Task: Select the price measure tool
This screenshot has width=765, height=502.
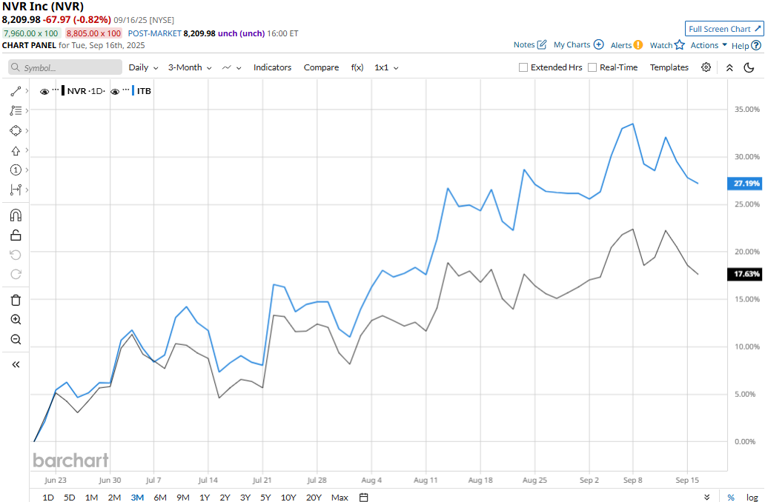Action: [16, 190]
